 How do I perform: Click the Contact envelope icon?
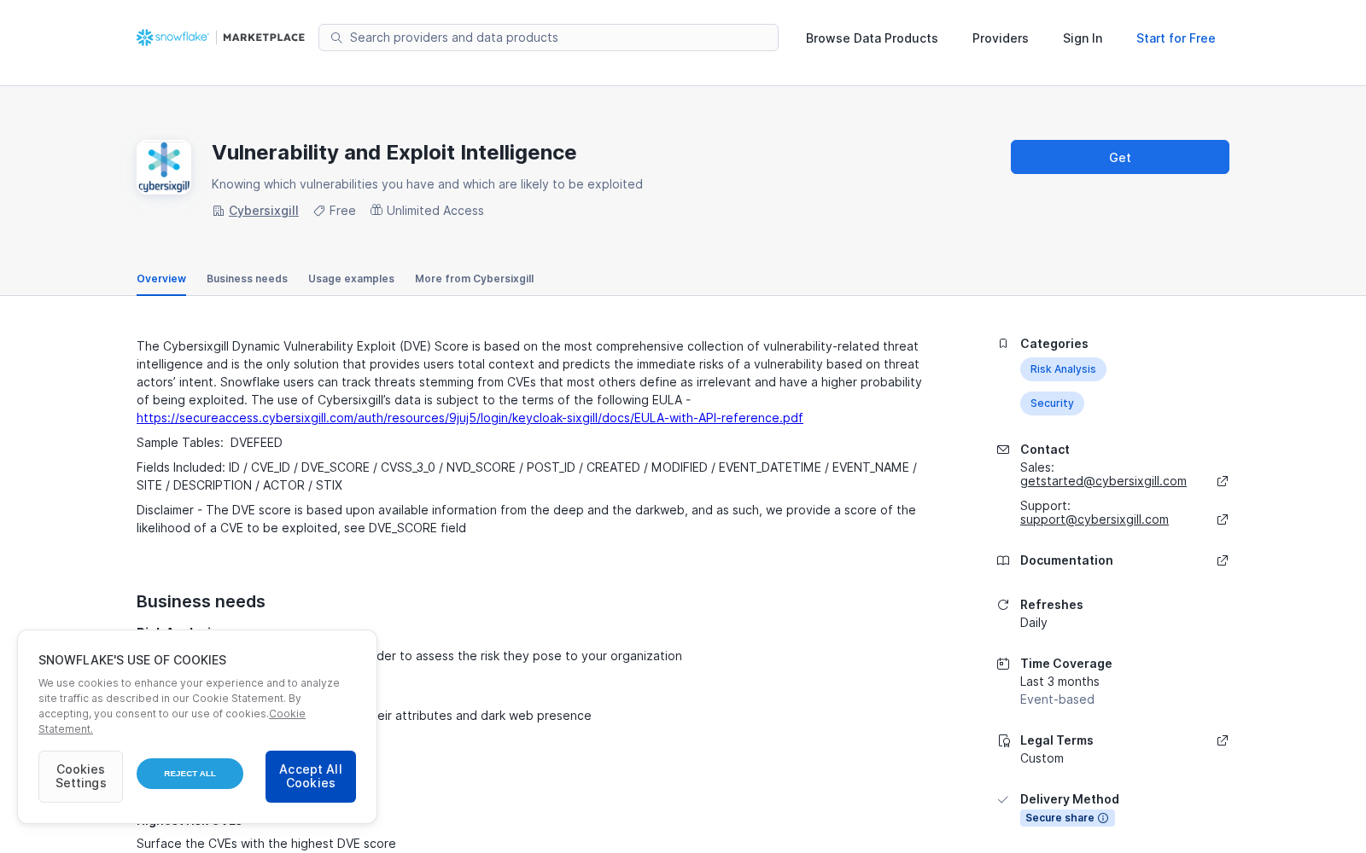click(x=1003, y=450)
